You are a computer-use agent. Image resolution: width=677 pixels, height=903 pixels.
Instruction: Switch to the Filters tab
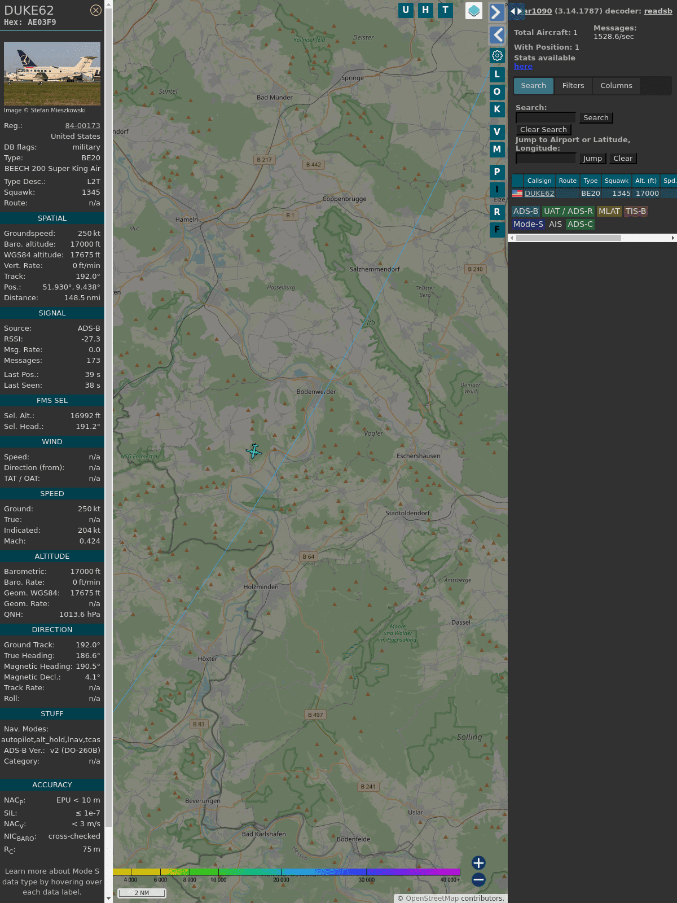click(573, 86)
